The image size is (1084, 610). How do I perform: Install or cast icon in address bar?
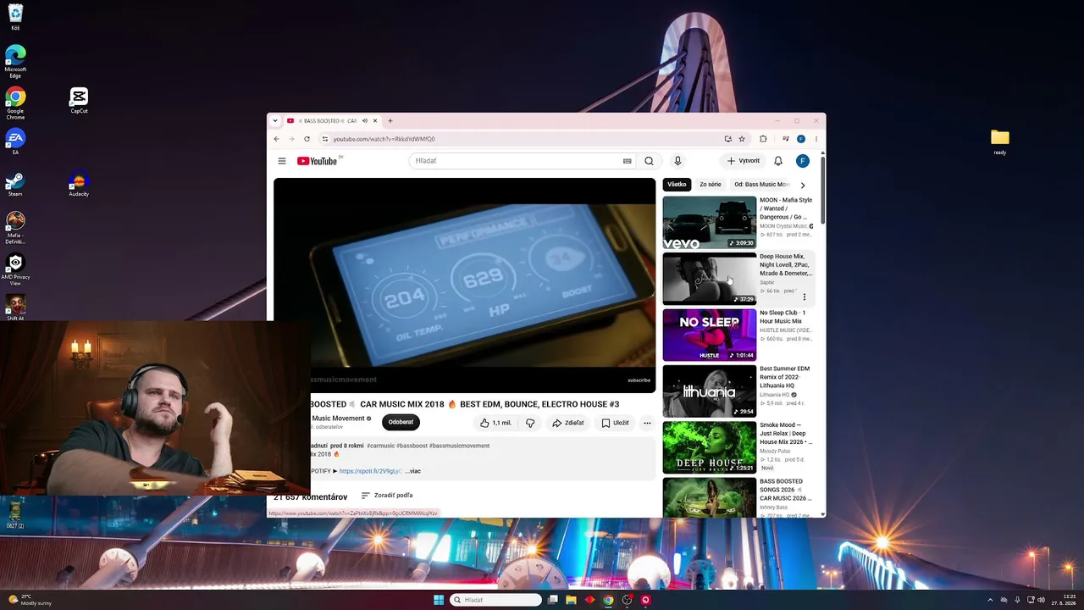(727, 139)
